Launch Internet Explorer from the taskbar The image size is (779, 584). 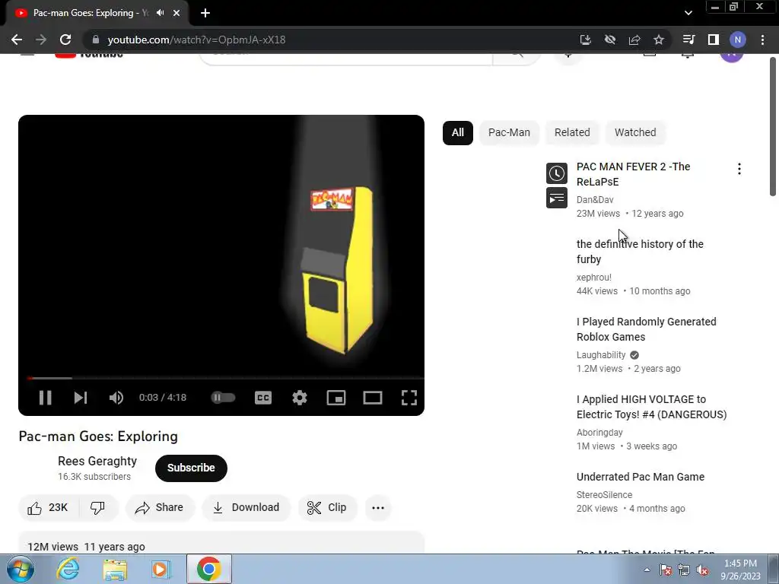click(68, 569)
